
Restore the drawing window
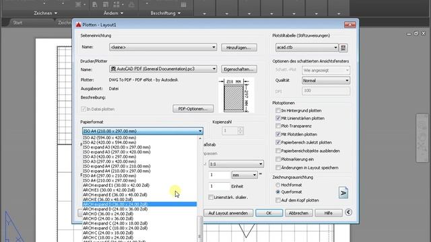(x=416, y=34)
